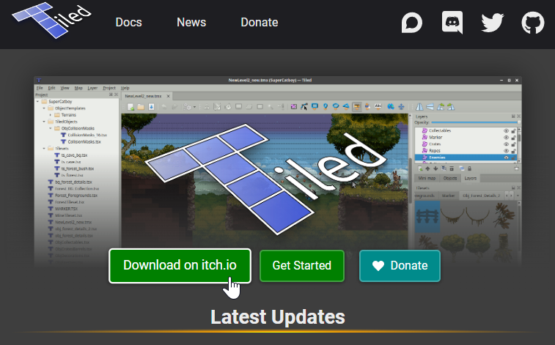Toggle the lock of Crates layer
This screenshot has height=345, width=555.
[513, 144]
